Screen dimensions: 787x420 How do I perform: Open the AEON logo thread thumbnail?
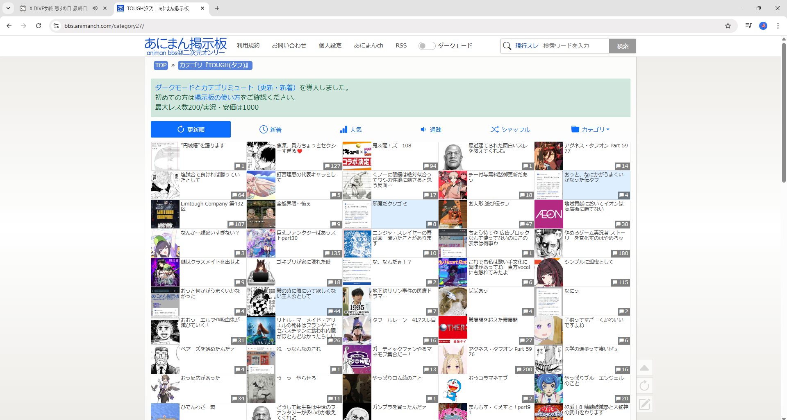(x=548, y=214)
